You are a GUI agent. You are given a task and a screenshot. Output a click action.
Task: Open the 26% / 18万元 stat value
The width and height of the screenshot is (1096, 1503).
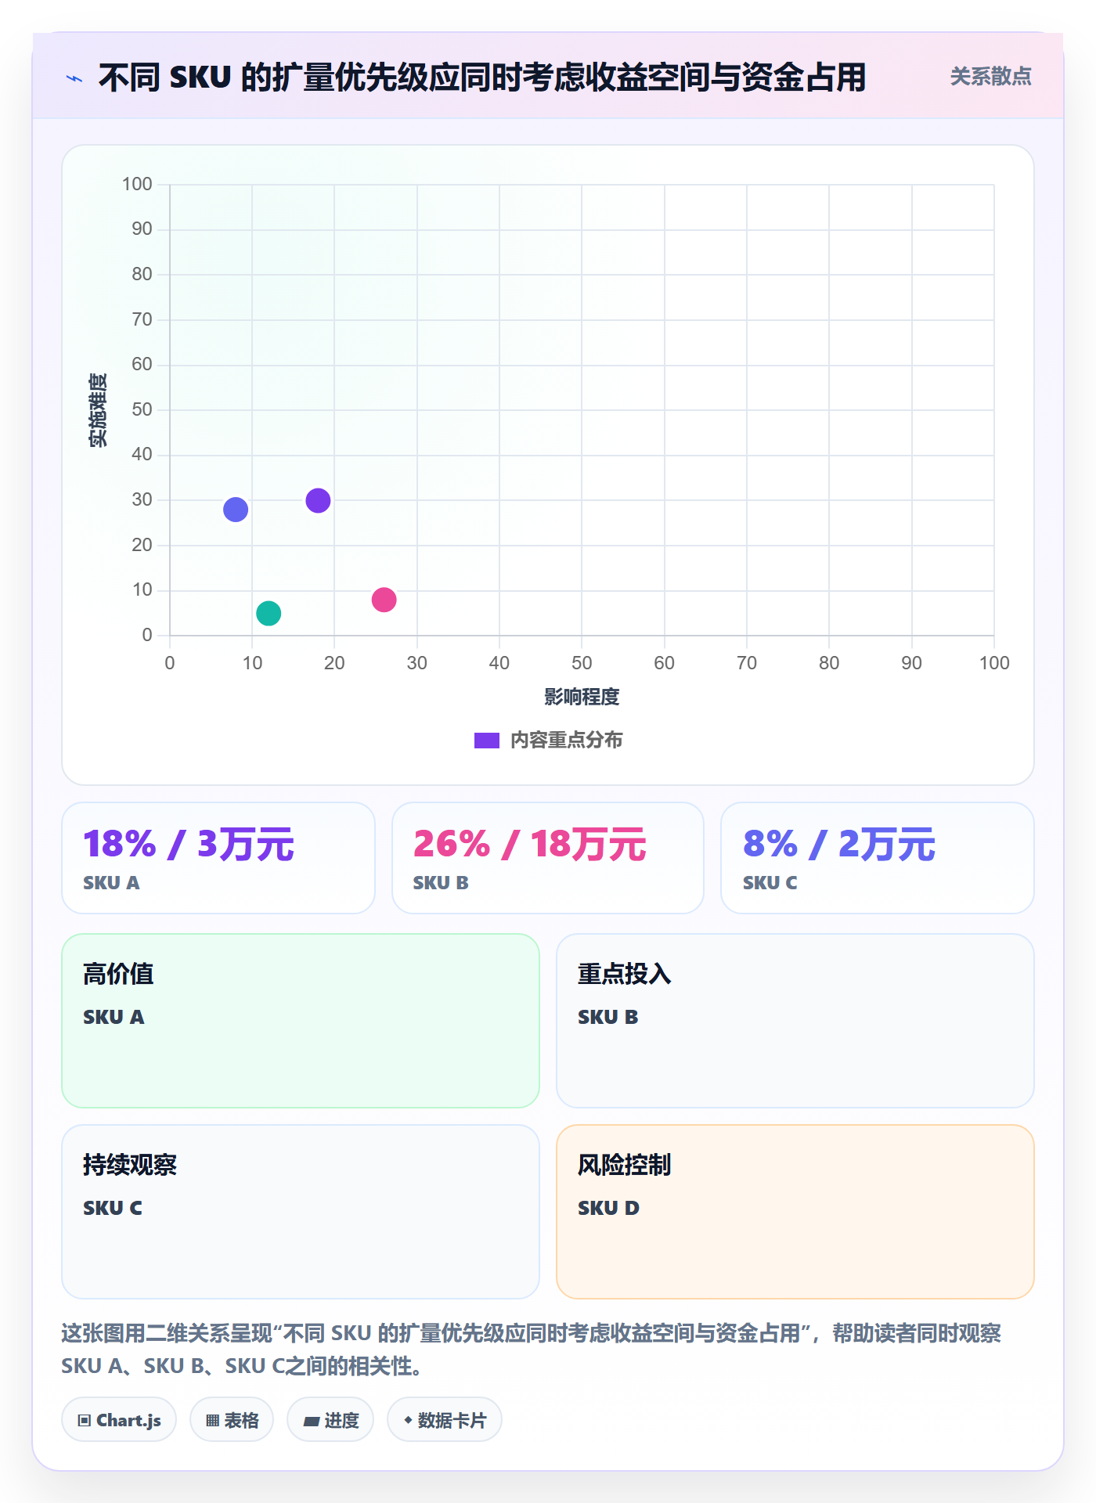530,844
